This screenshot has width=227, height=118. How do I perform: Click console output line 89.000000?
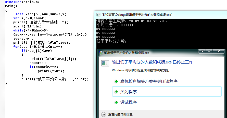click(x=105, y=29)
